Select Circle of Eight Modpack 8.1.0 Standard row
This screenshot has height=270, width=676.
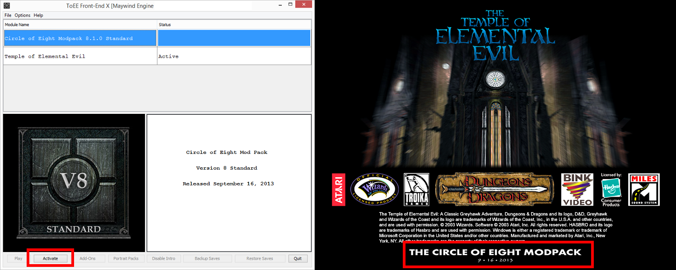pyautogui.click(x=157, y=38)
